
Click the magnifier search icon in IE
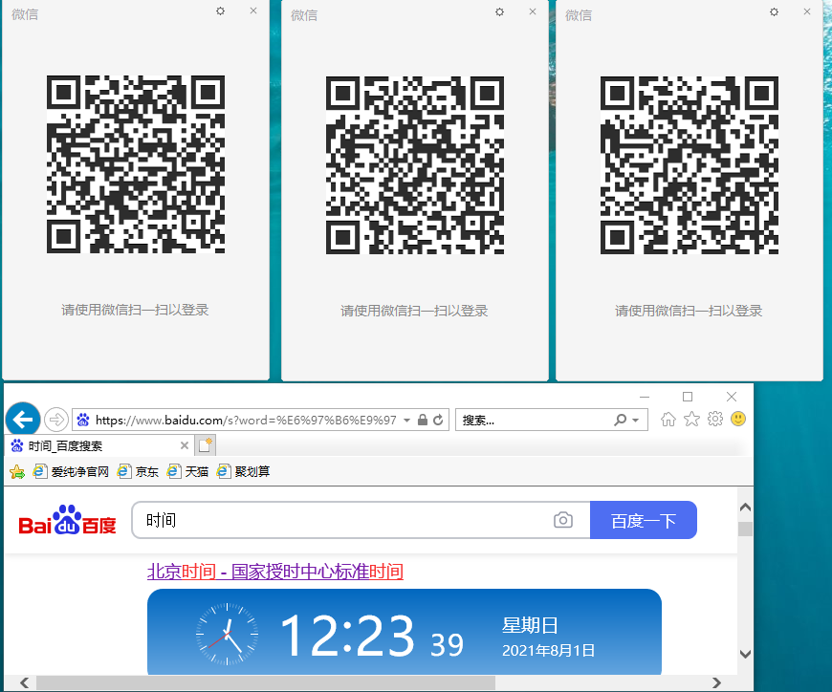(x=620, y=420)
